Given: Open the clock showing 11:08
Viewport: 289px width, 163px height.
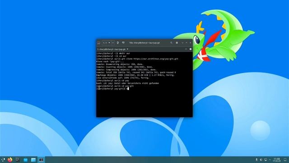Looking at the screenshot, I should click(277, 160).
